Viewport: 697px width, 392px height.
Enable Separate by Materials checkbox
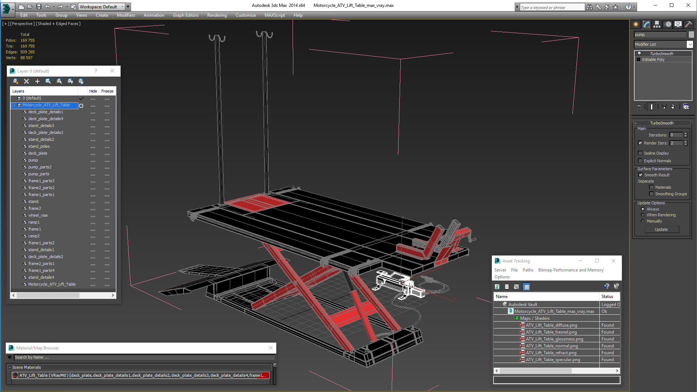651,187
